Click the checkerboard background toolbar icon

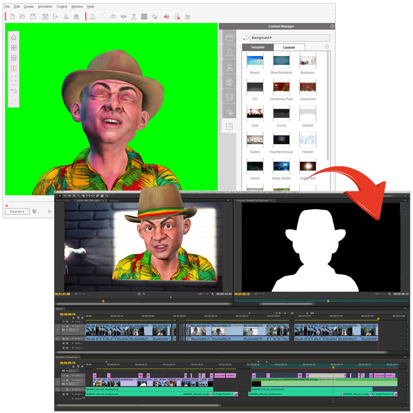(x=144, y=17)
